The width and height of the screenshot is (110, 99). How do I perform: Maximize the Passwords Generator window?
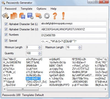click(96, 2)
